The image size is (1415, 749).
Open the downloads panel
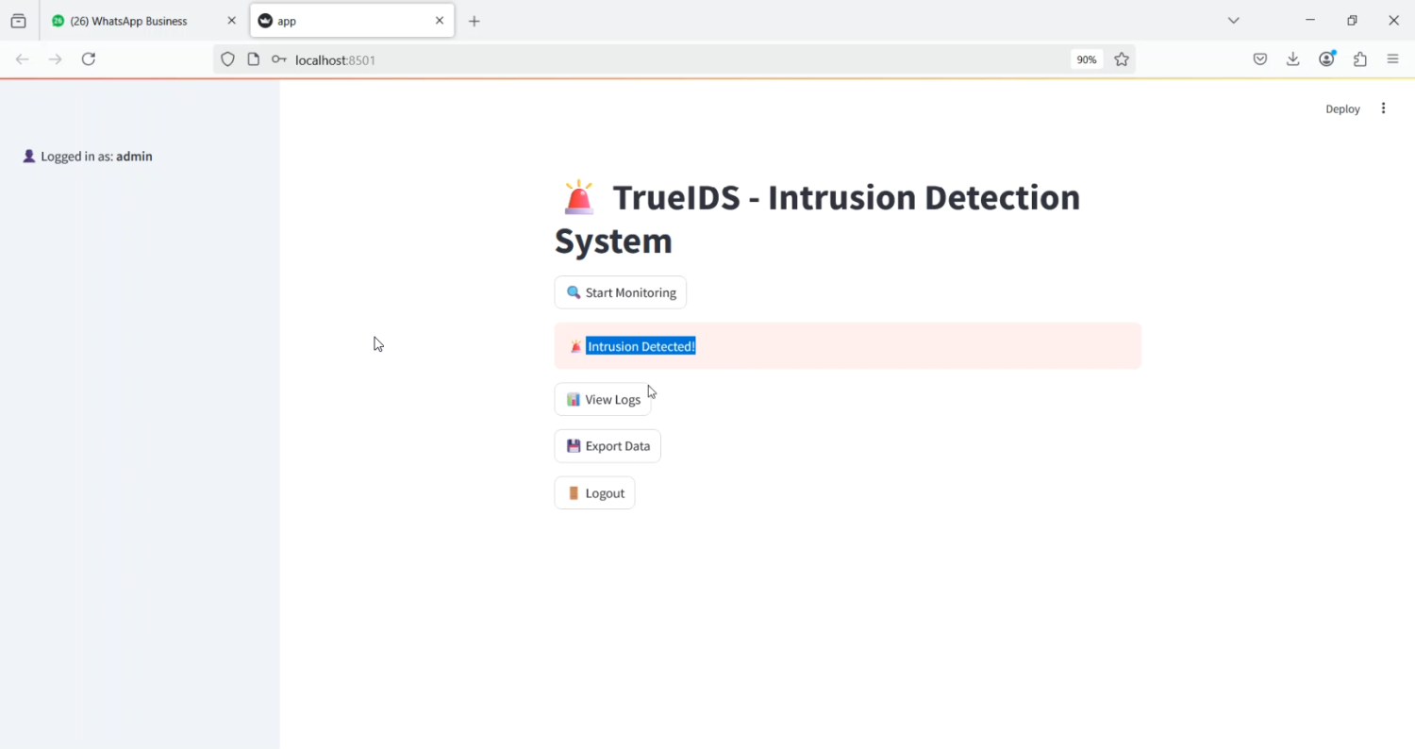[1293, 59]
